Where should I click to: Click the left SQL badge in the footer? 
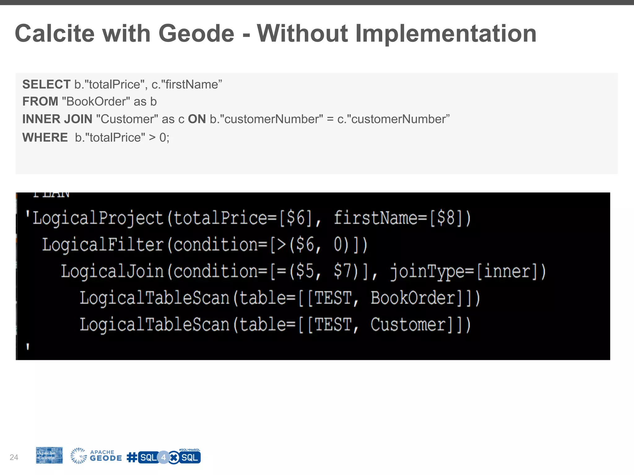[x=148, y=457]
